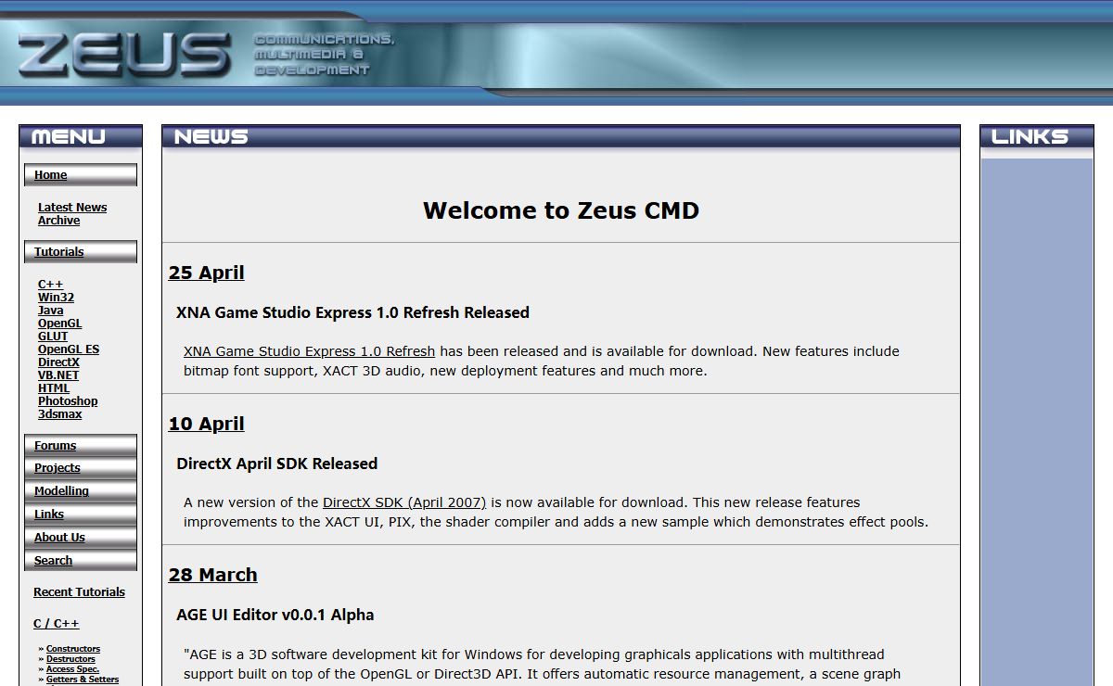
Task: Click AGE UI Editor v0.0.1 Alpha headline
Action: coord(275,615)
